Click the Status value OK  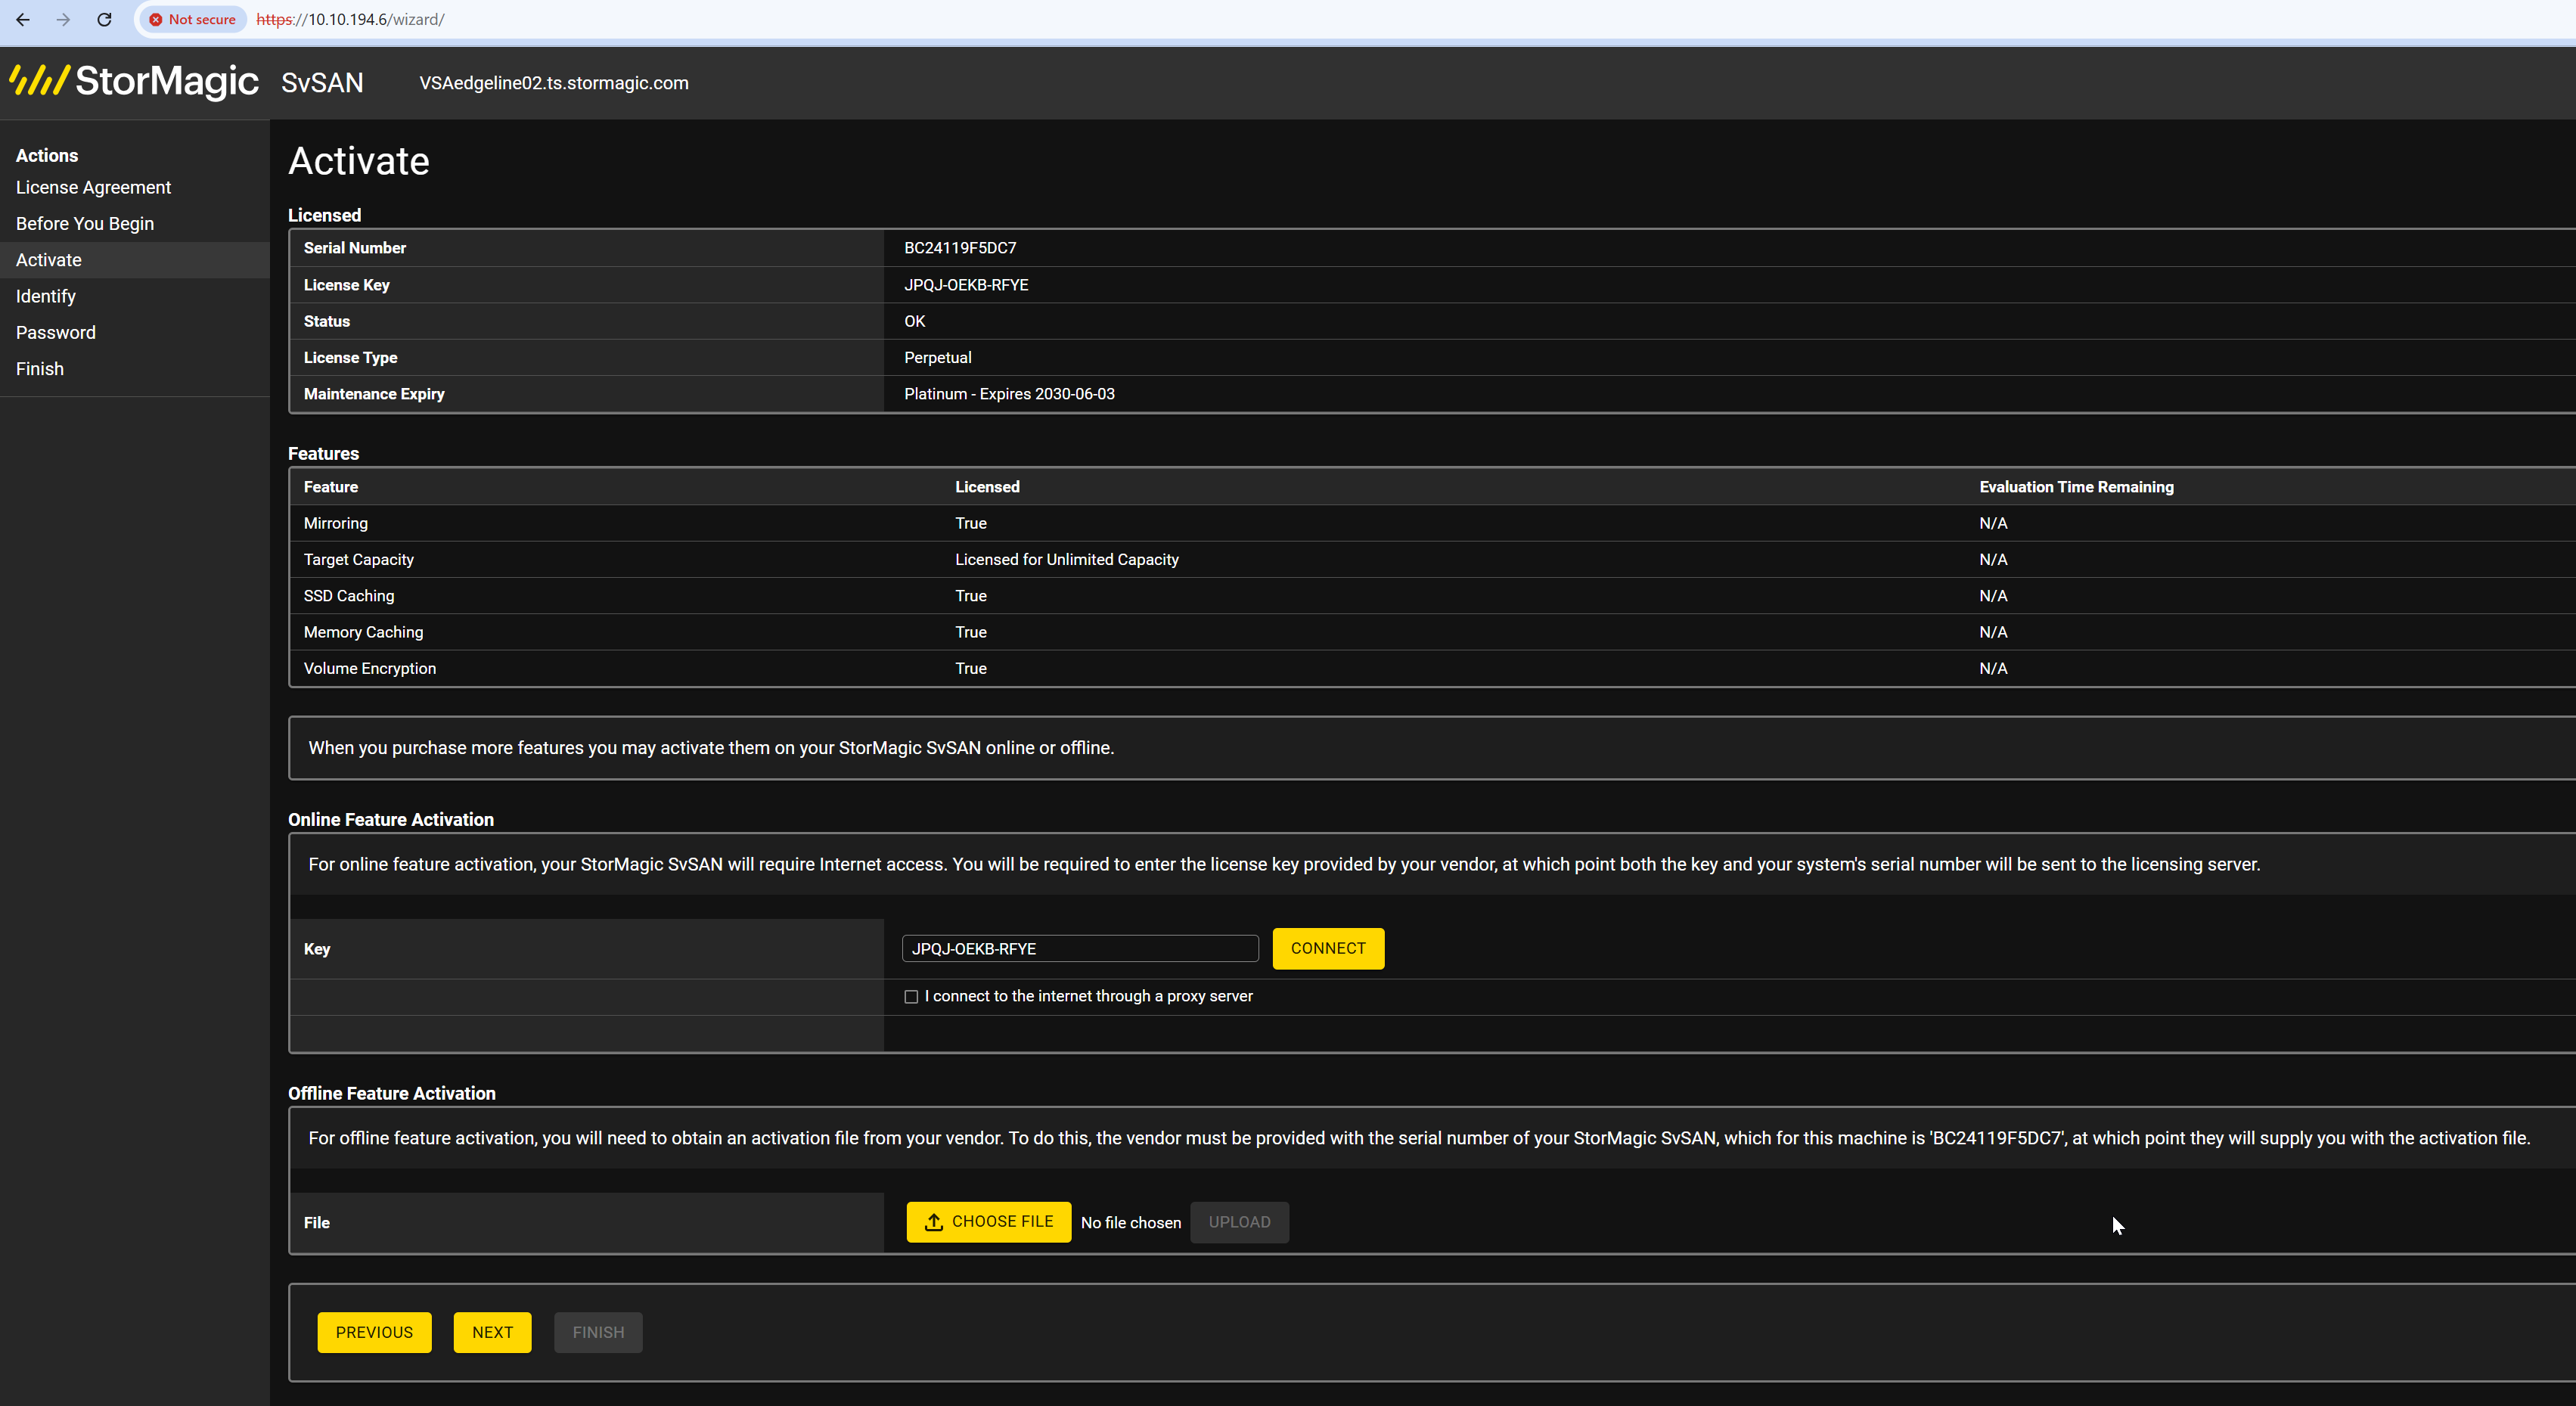[x=915, y=321]
